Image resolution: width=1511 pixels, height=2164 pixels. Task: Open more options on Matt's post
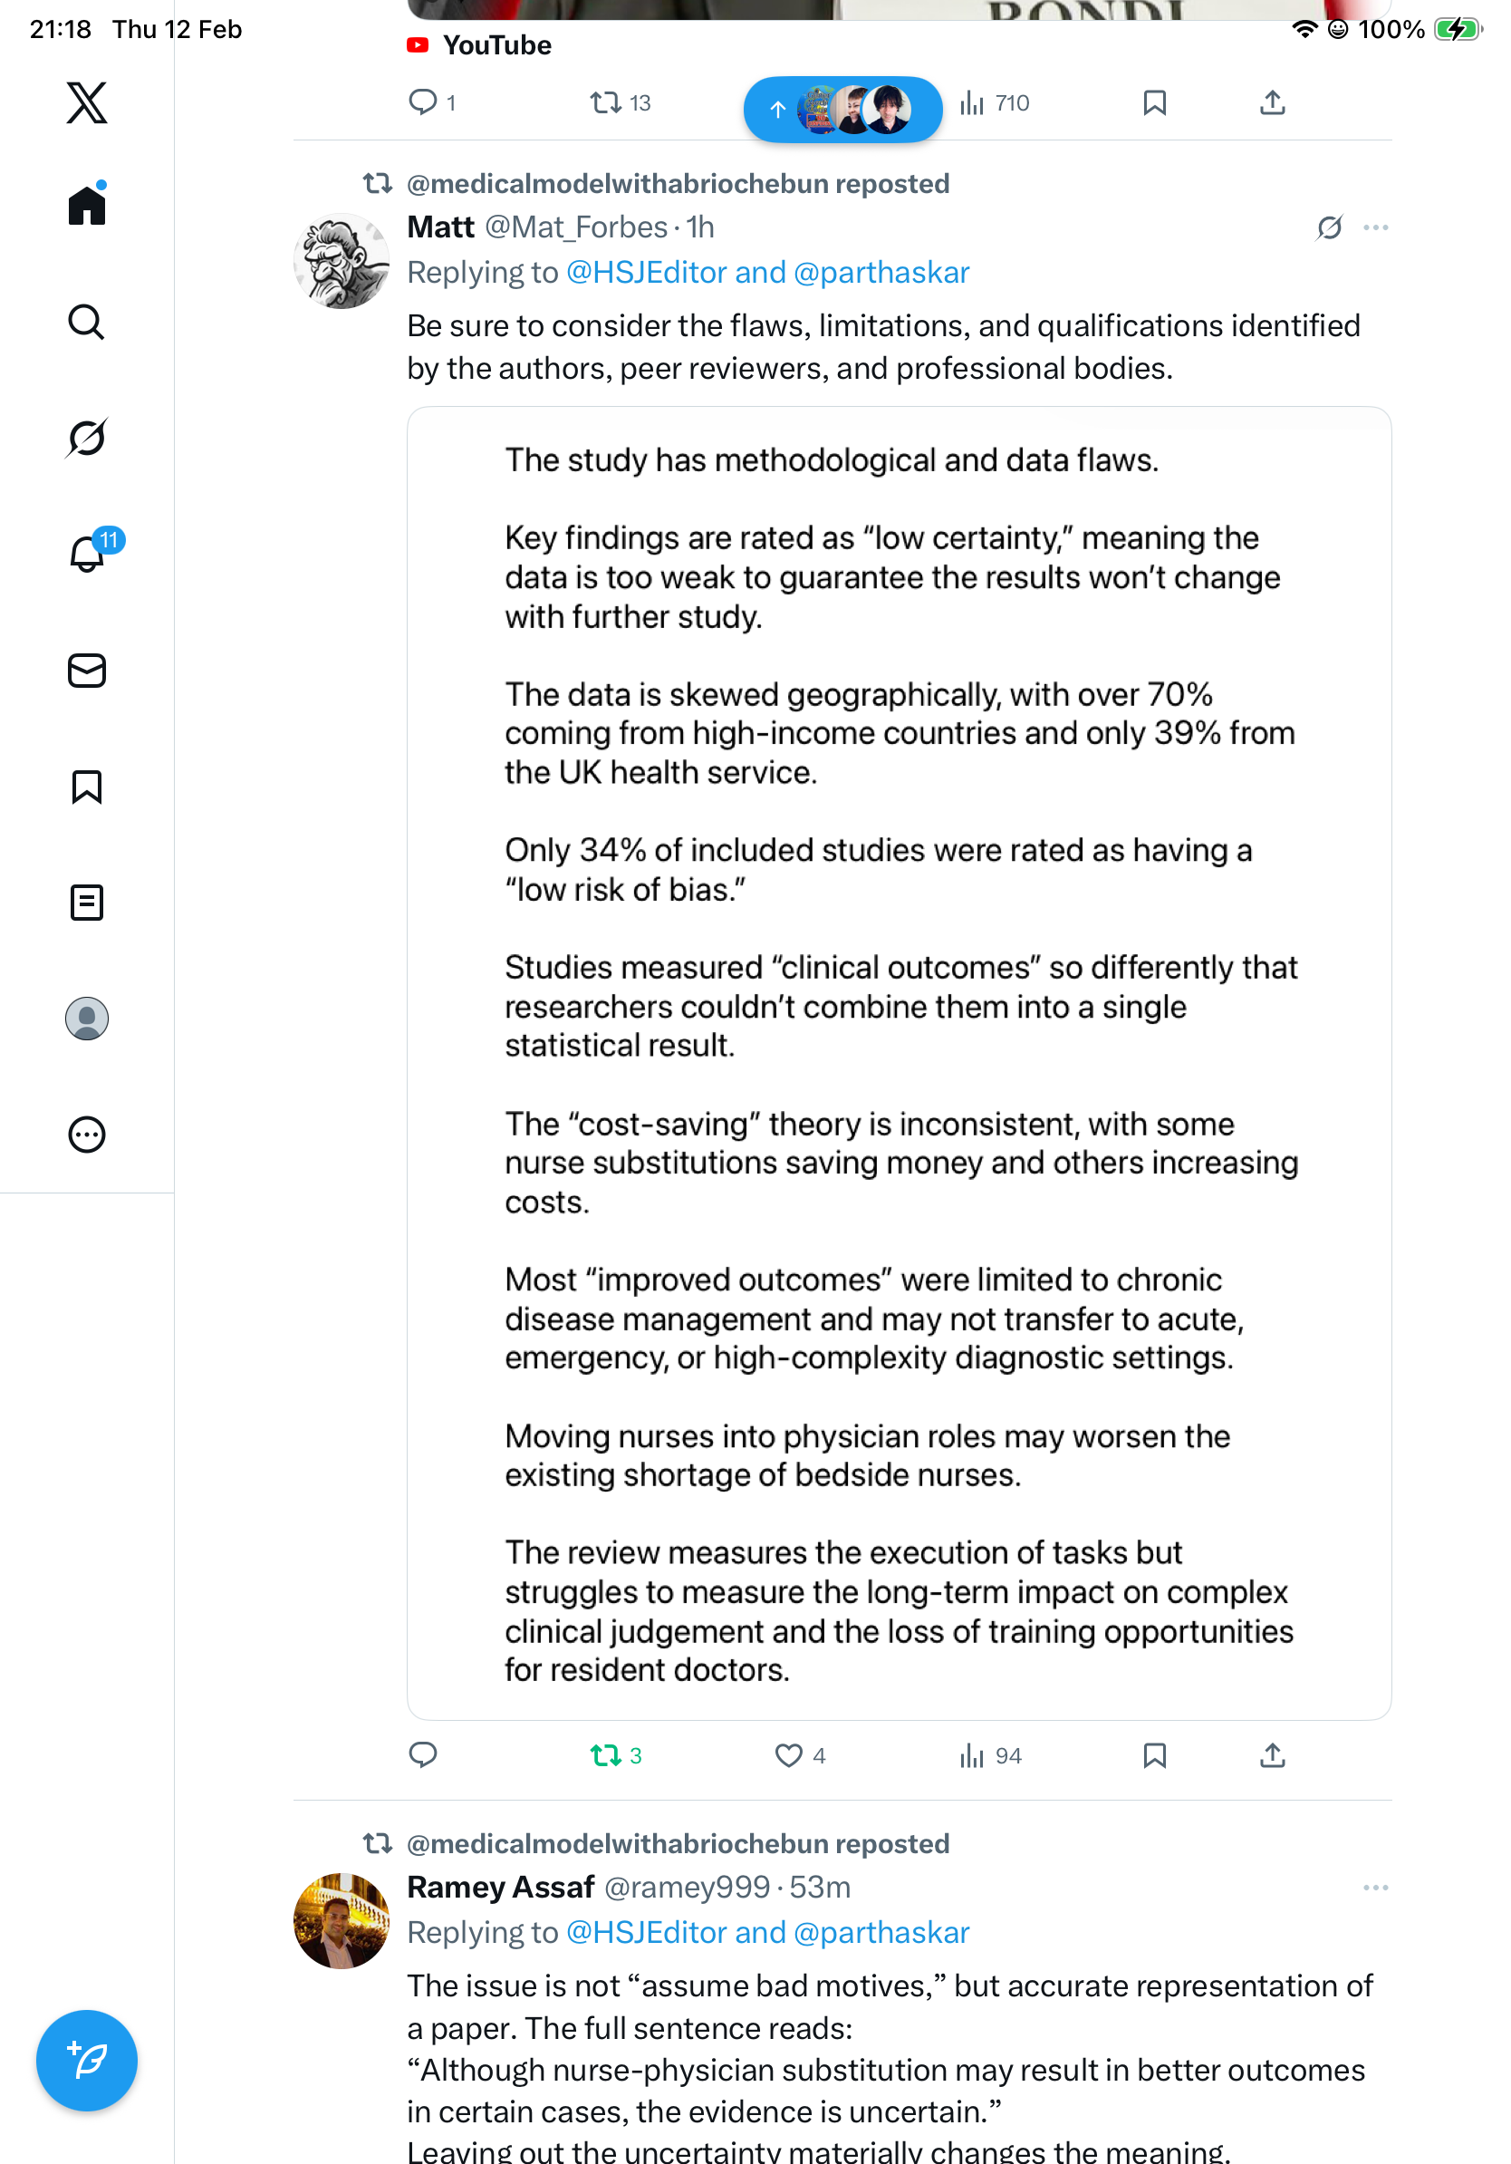coord(1375,228)
